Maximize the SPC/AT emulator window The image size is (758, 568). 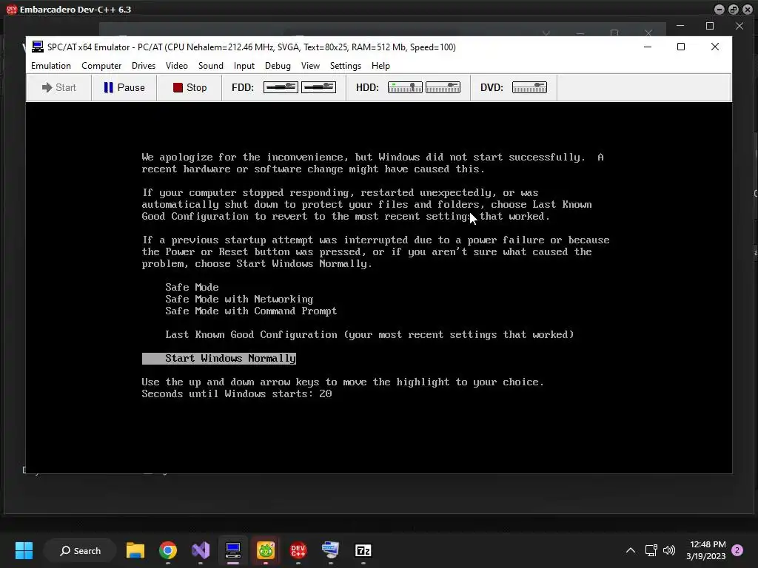pyautogui.click(x=681, y=47)
